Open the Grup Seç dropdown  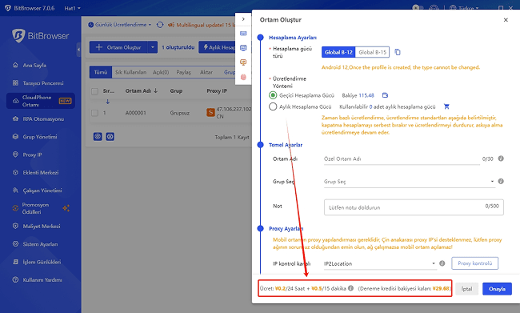click(x=410, y=182)
